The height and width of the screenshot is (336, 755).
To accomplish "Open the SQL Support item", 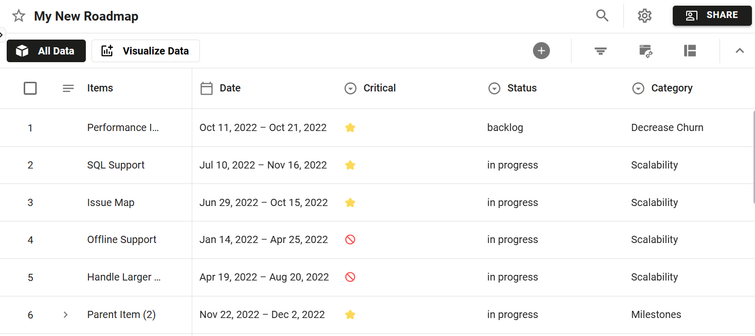I will tap(116, 165).
